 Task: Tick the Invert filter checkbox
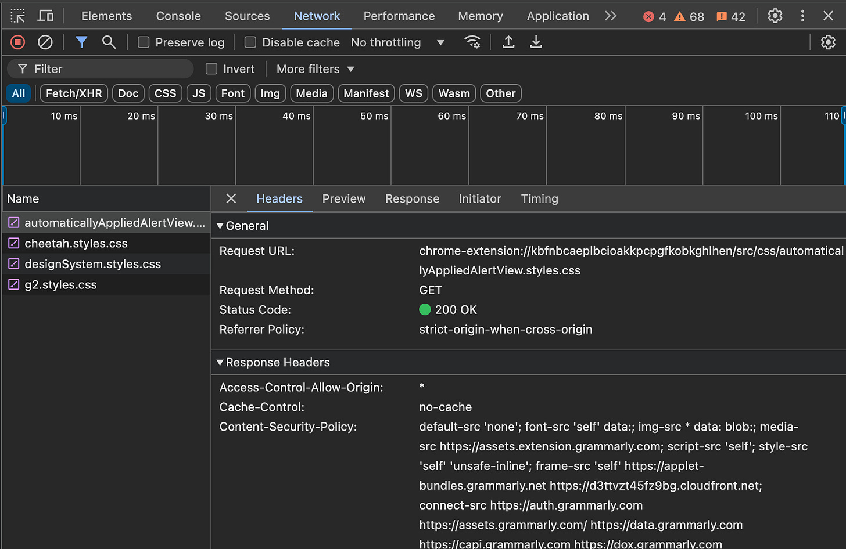coord(212,69)
